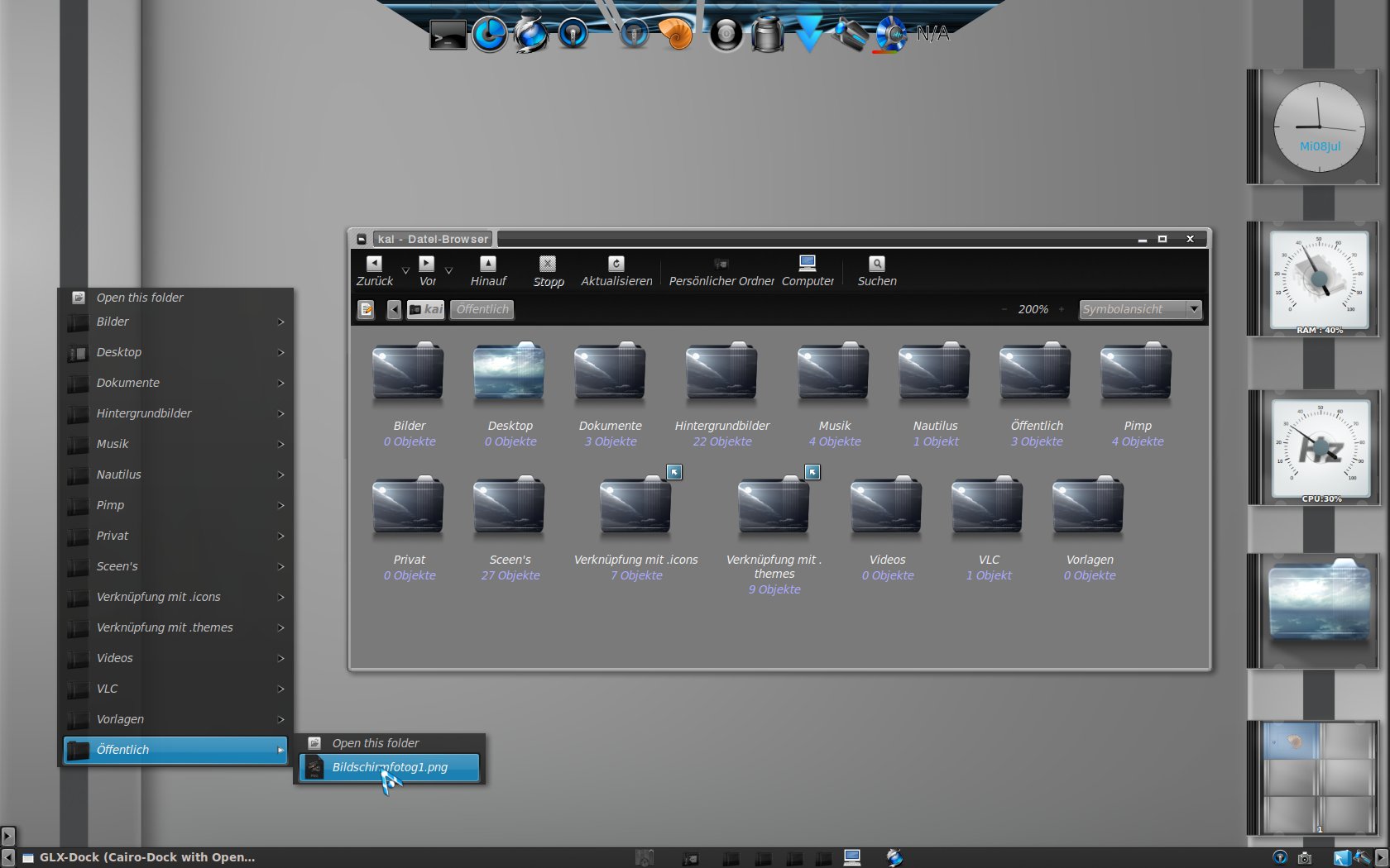This screenshot has width=1390, height=868.
Task: Click computer icon in bottom panel
Action: pos(852,857)
